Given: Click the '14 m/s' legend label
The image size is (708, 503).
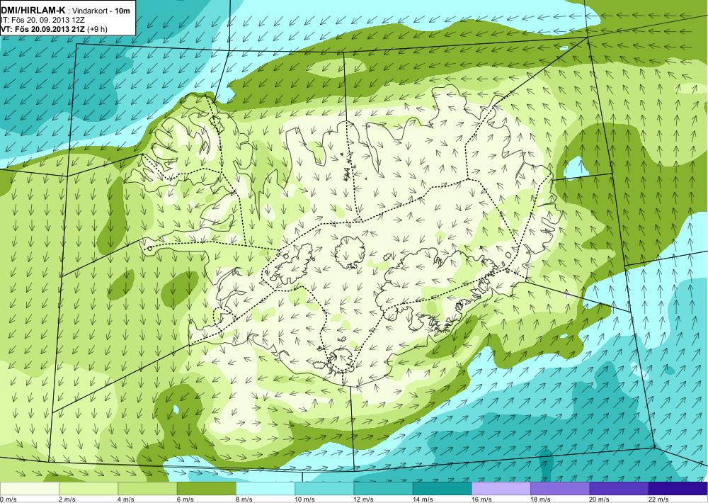Looking at the screenshot, I should click(x=423, y=499).
